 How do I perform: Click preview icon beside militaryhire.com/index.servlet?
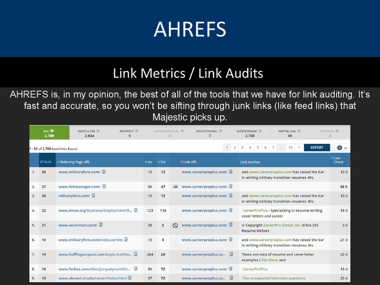[x=126, y=240]
